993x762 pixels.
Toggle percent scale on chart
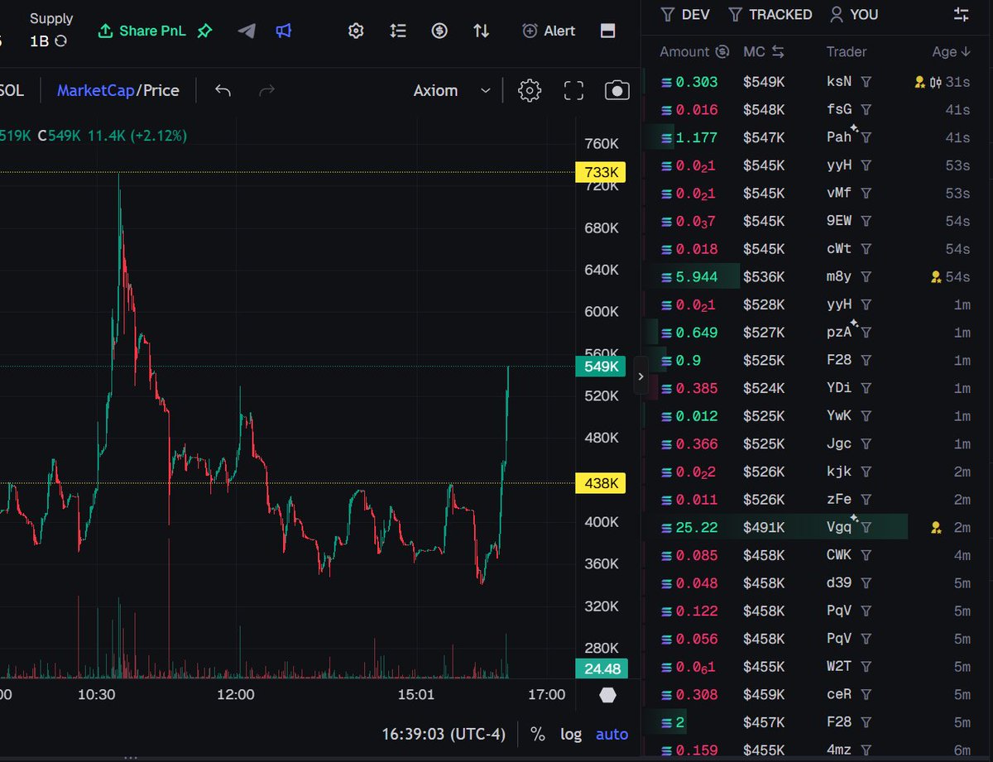(538, 734)
